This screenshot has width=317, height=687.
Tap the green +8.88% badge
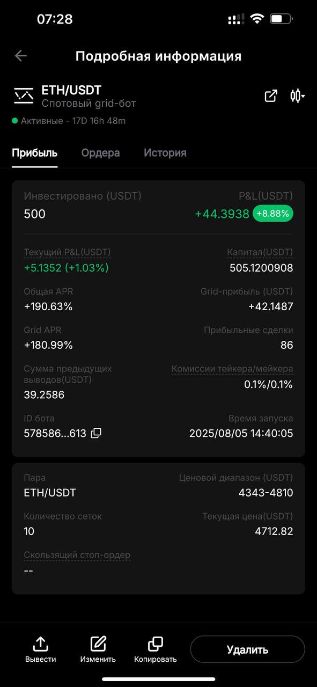(273, 214)
